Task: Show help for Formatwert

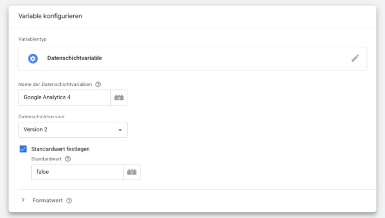Action: [x=69, y=201]
